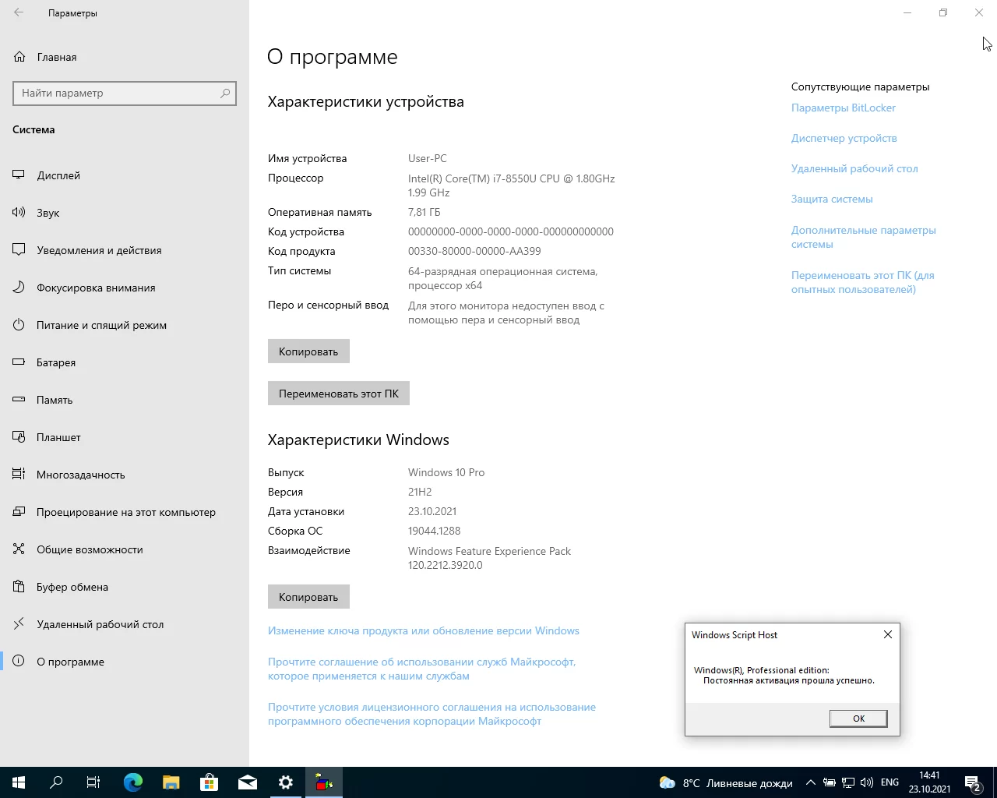Viewport: 997px width, 798px height.
Task: Open Удаленный рабочий стол related link
Action: coord(854,168)
